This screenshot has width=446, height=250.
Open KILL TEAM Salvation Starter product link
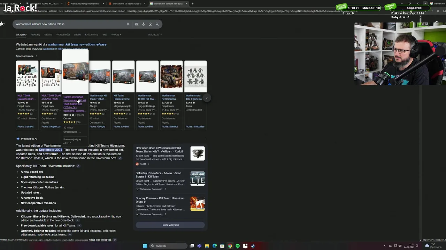(26, 97)
